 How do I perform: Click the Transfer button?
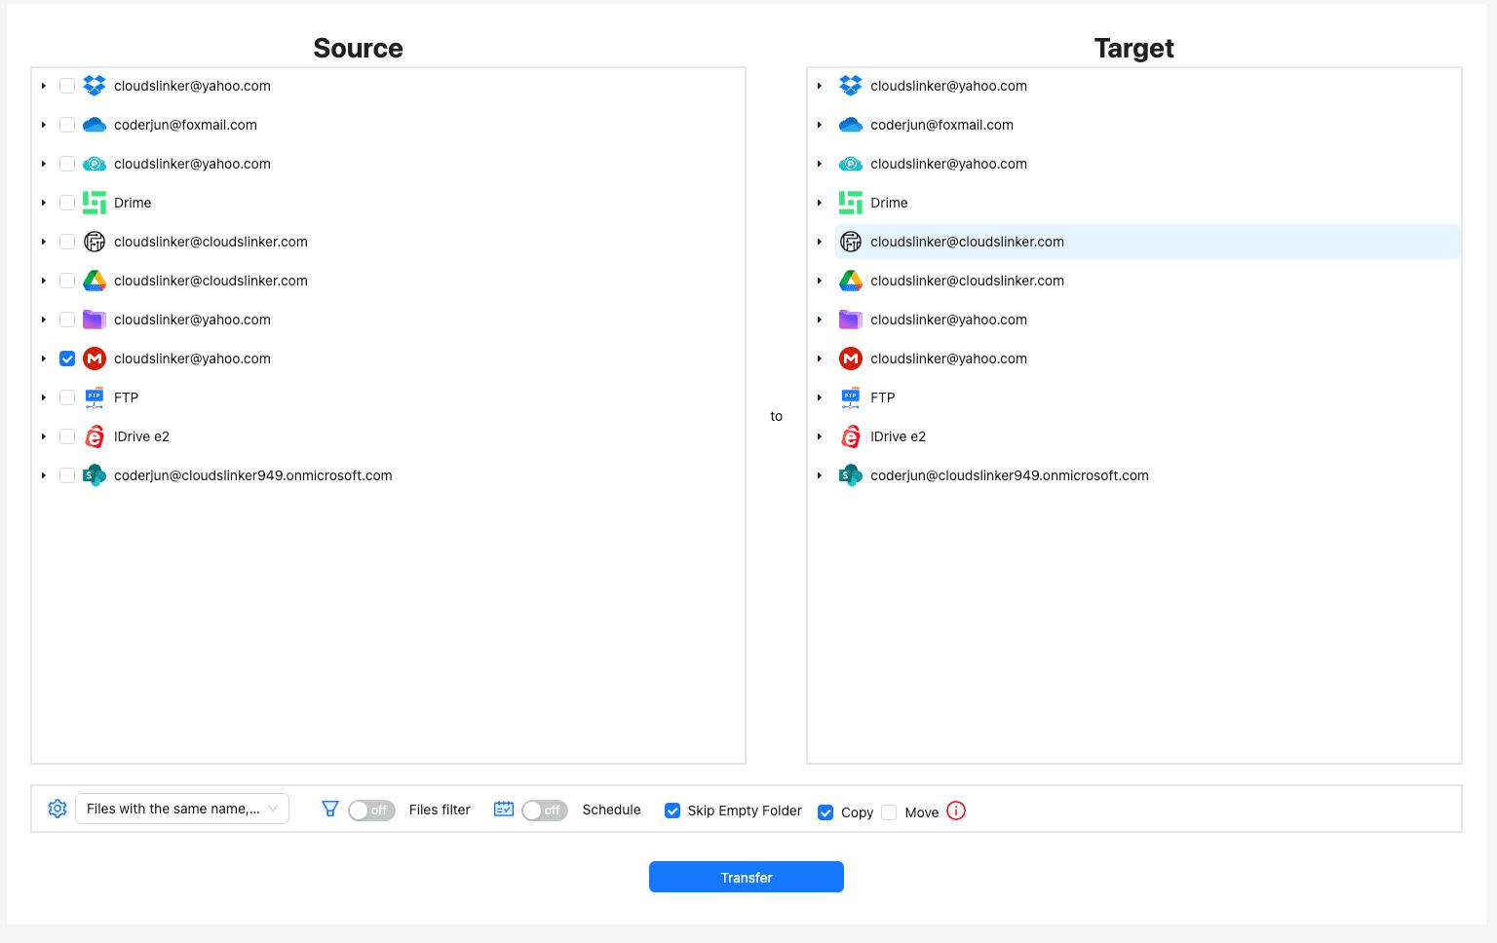746,877
